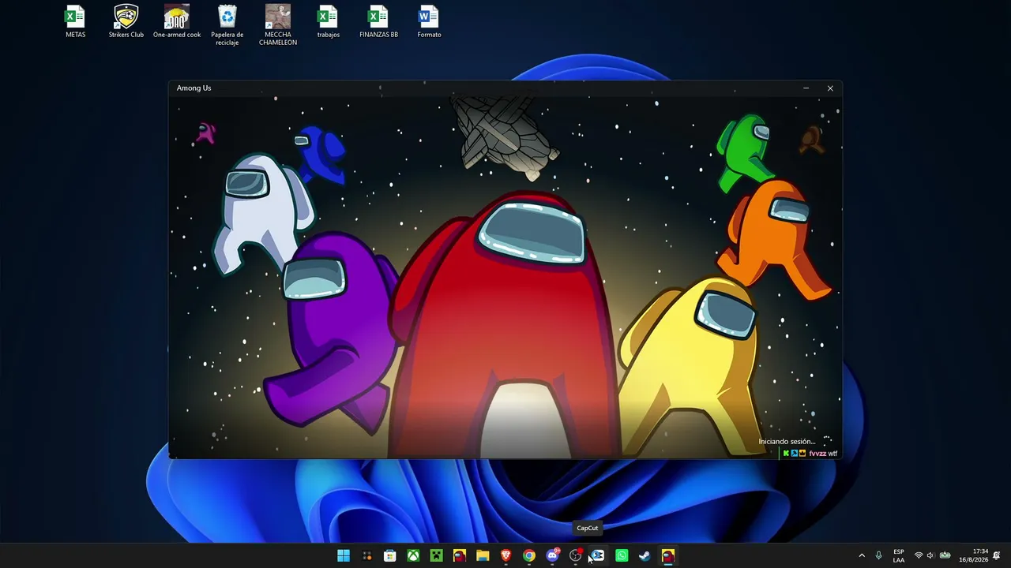Open the Formato Word document icon
The image size is (1011, 568).
(x=429, y=22)
